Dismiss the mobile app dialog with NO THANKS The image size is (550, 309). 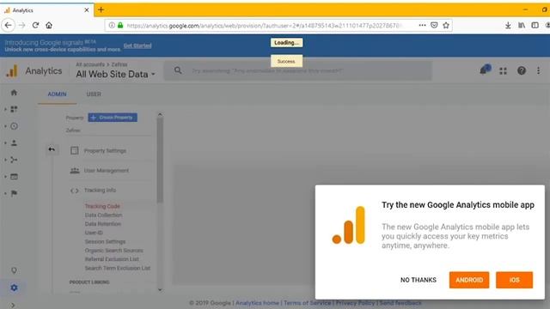(419, 280)
